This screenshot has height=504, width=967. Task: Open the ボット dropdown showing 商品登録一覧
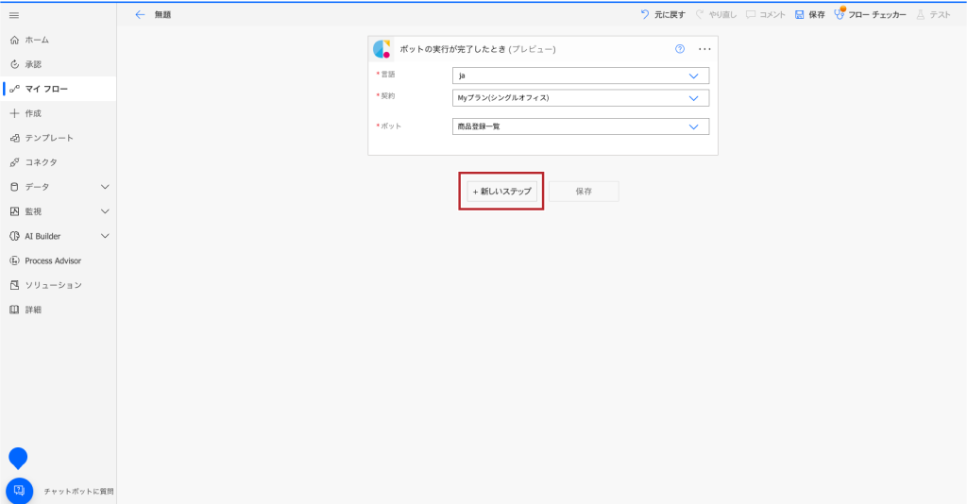[581, 126]
